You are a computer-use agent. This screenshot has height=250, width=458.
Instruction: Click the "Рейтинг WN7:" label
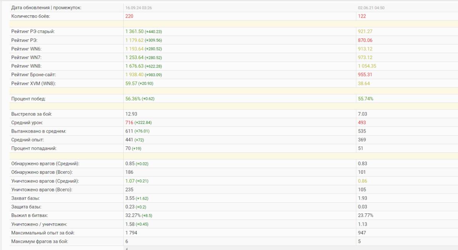click(26, 58)
